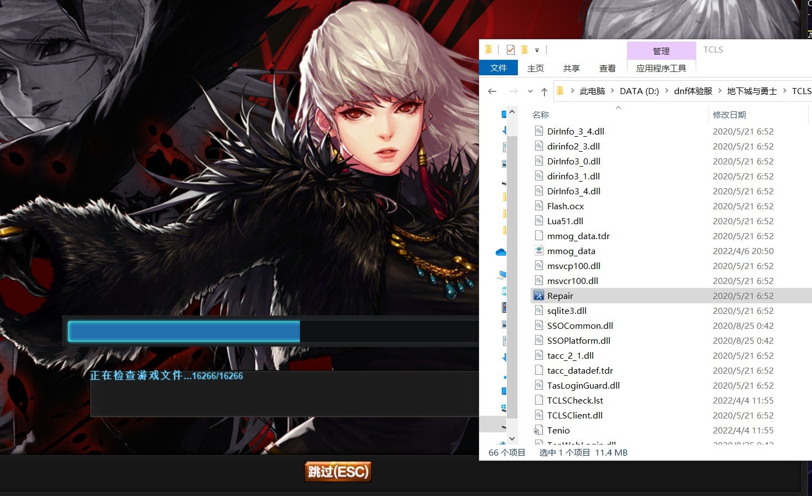Click the OneDrive cloud icon in navigation pane
The width and height of the screenshot is (812, 496).
(501, 252)
